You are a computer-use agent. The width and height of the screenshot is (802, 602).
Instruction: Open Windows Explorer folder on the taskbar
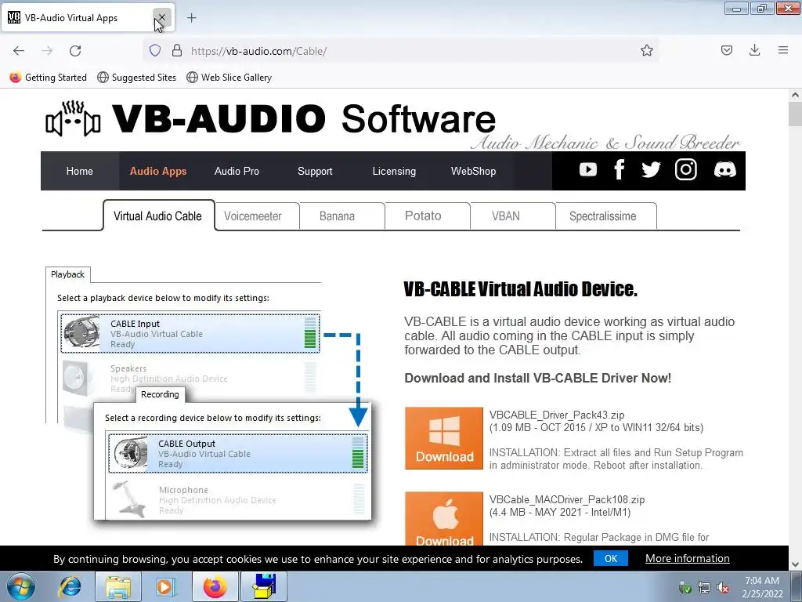pyautogui.click(x=118, y=586)
